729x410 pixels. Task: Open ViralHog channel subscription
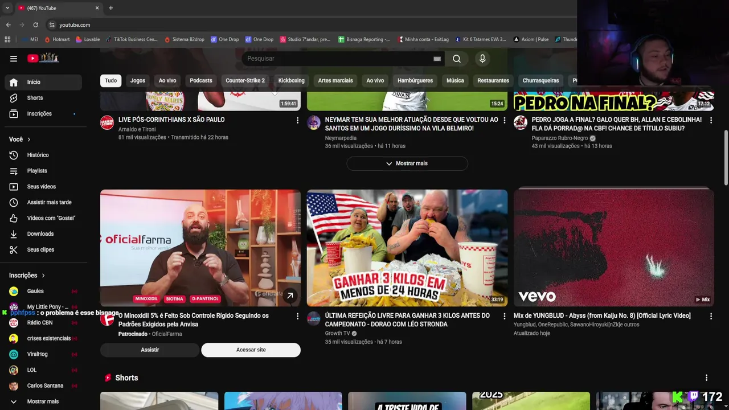coord(43,354)
